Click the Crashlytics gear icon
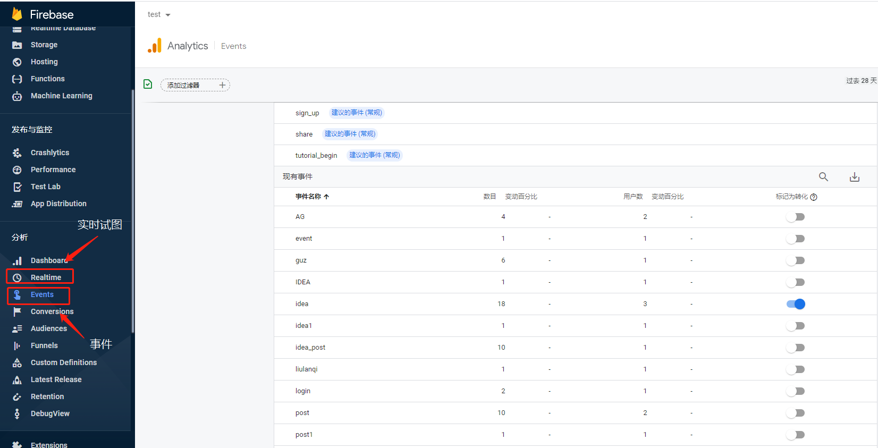This screenshot has height=448, width=878. click(x=17, y=153)
